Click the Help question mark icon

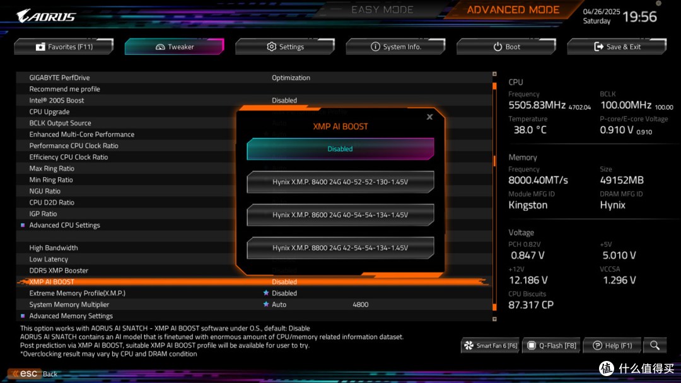pos(598,345)
